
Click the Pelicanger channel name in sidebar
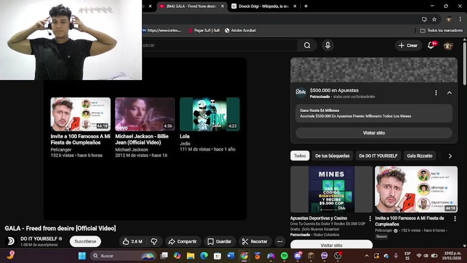(384, 230)
